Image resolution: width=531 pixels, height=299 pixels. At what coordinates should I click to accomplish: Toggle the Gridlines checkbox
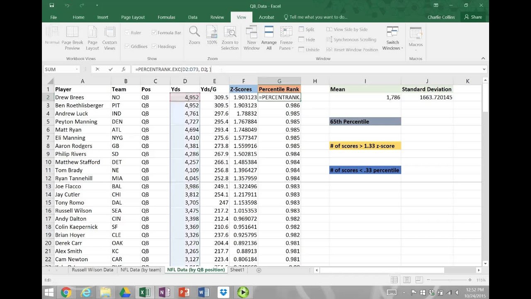(x=127, y=46)
